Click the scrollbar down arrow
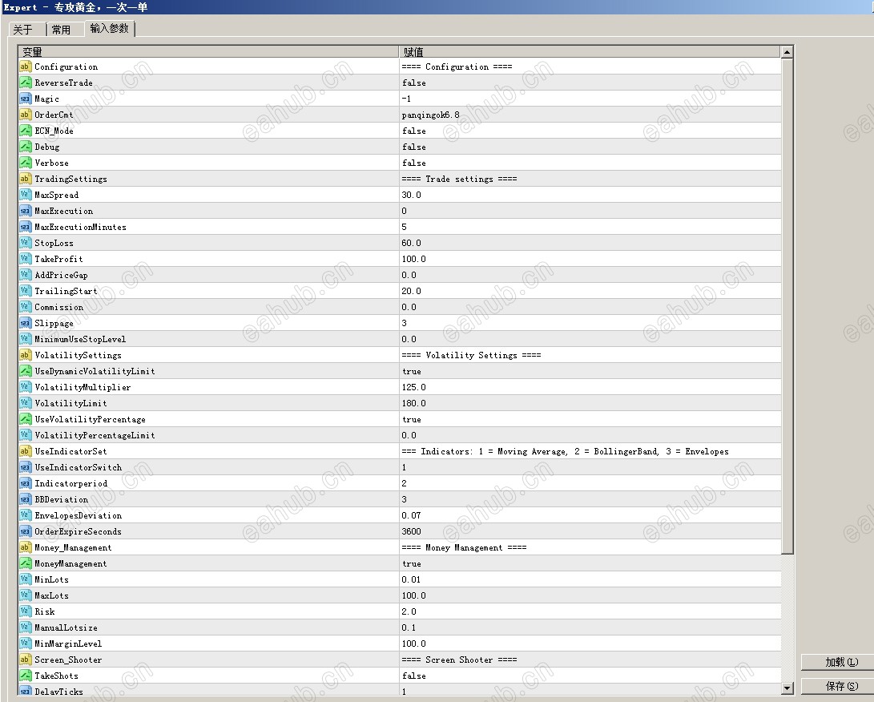The height and width of the screenshot is (702, 874). tap(787, 688)
